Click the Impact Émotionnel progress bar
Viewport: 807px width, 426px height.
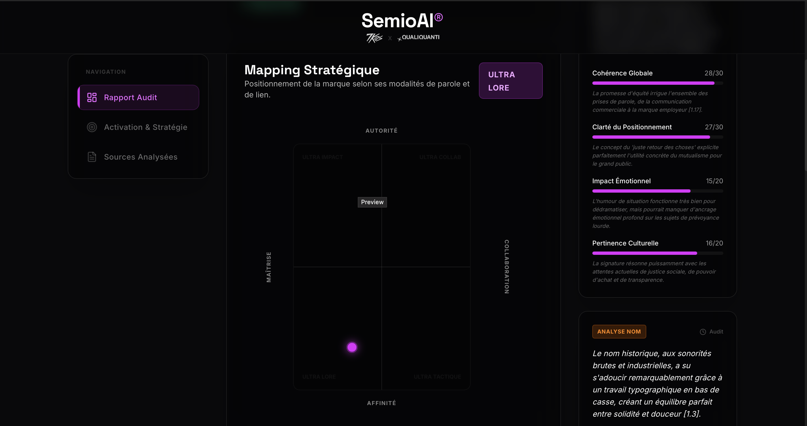[657, 191]
